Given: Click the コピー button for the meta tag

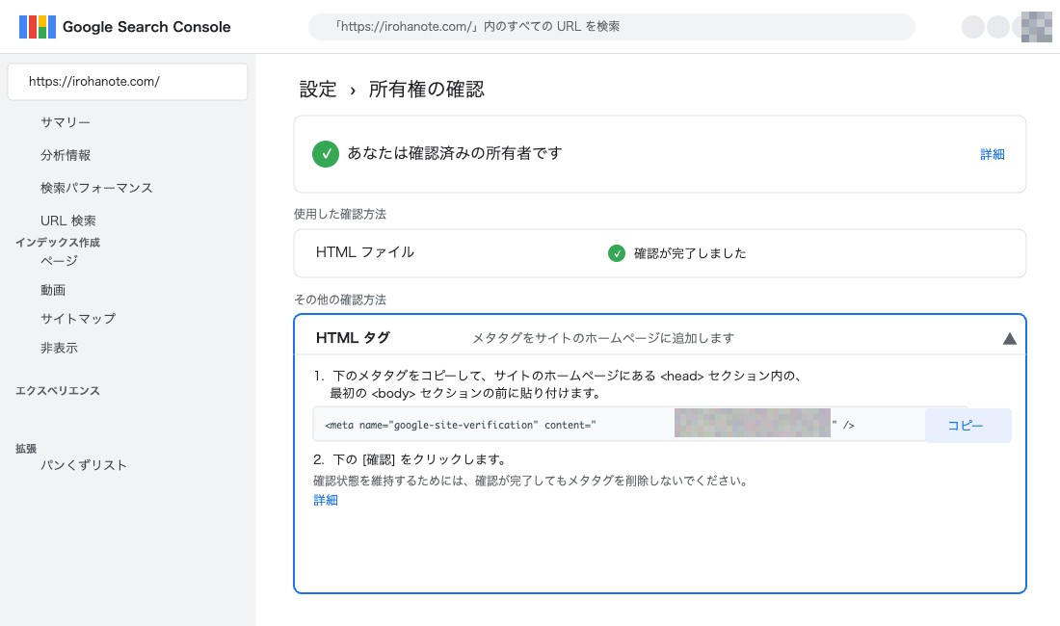Looking at the screenshot, I should [x=967, y=425].
